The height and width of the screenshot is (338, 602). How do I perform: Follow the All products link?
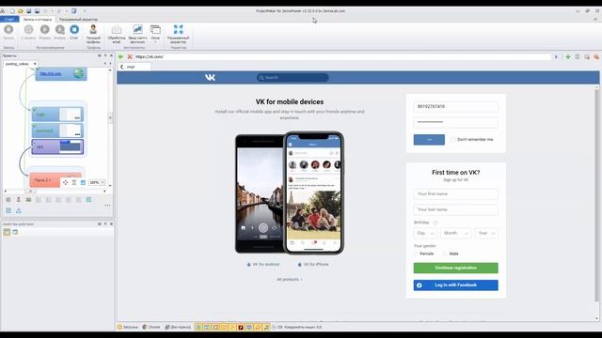[x=290, y=280]
